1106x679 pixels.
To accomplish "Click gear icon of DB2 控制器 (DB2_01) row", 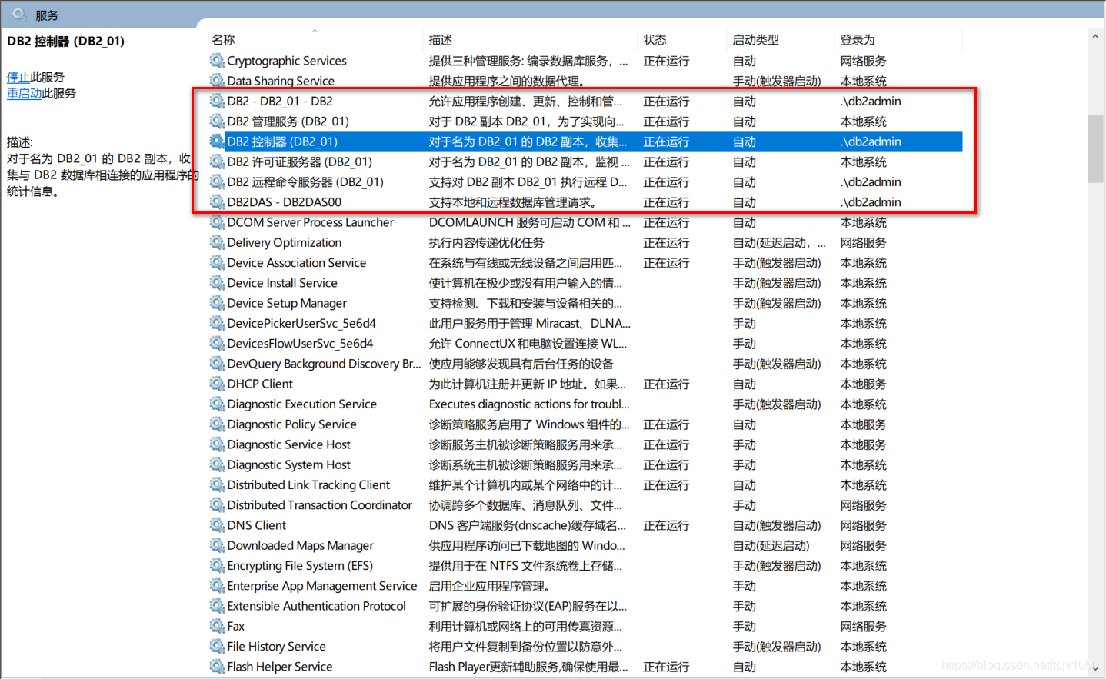I will (217, 141).
